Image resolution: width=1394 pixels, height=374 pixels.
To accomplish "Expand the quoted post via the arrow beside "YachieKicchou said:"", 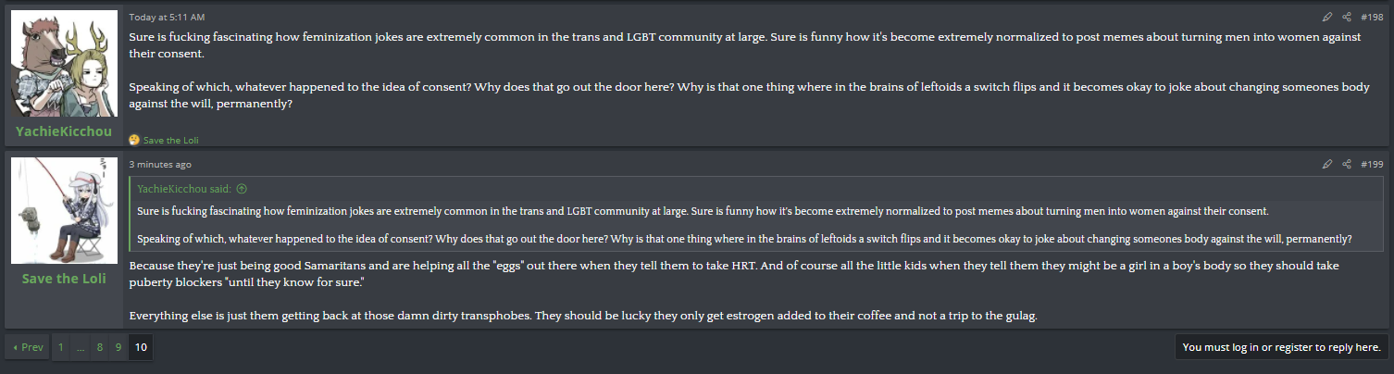I will pyautogui.click(x=242, y=188).
